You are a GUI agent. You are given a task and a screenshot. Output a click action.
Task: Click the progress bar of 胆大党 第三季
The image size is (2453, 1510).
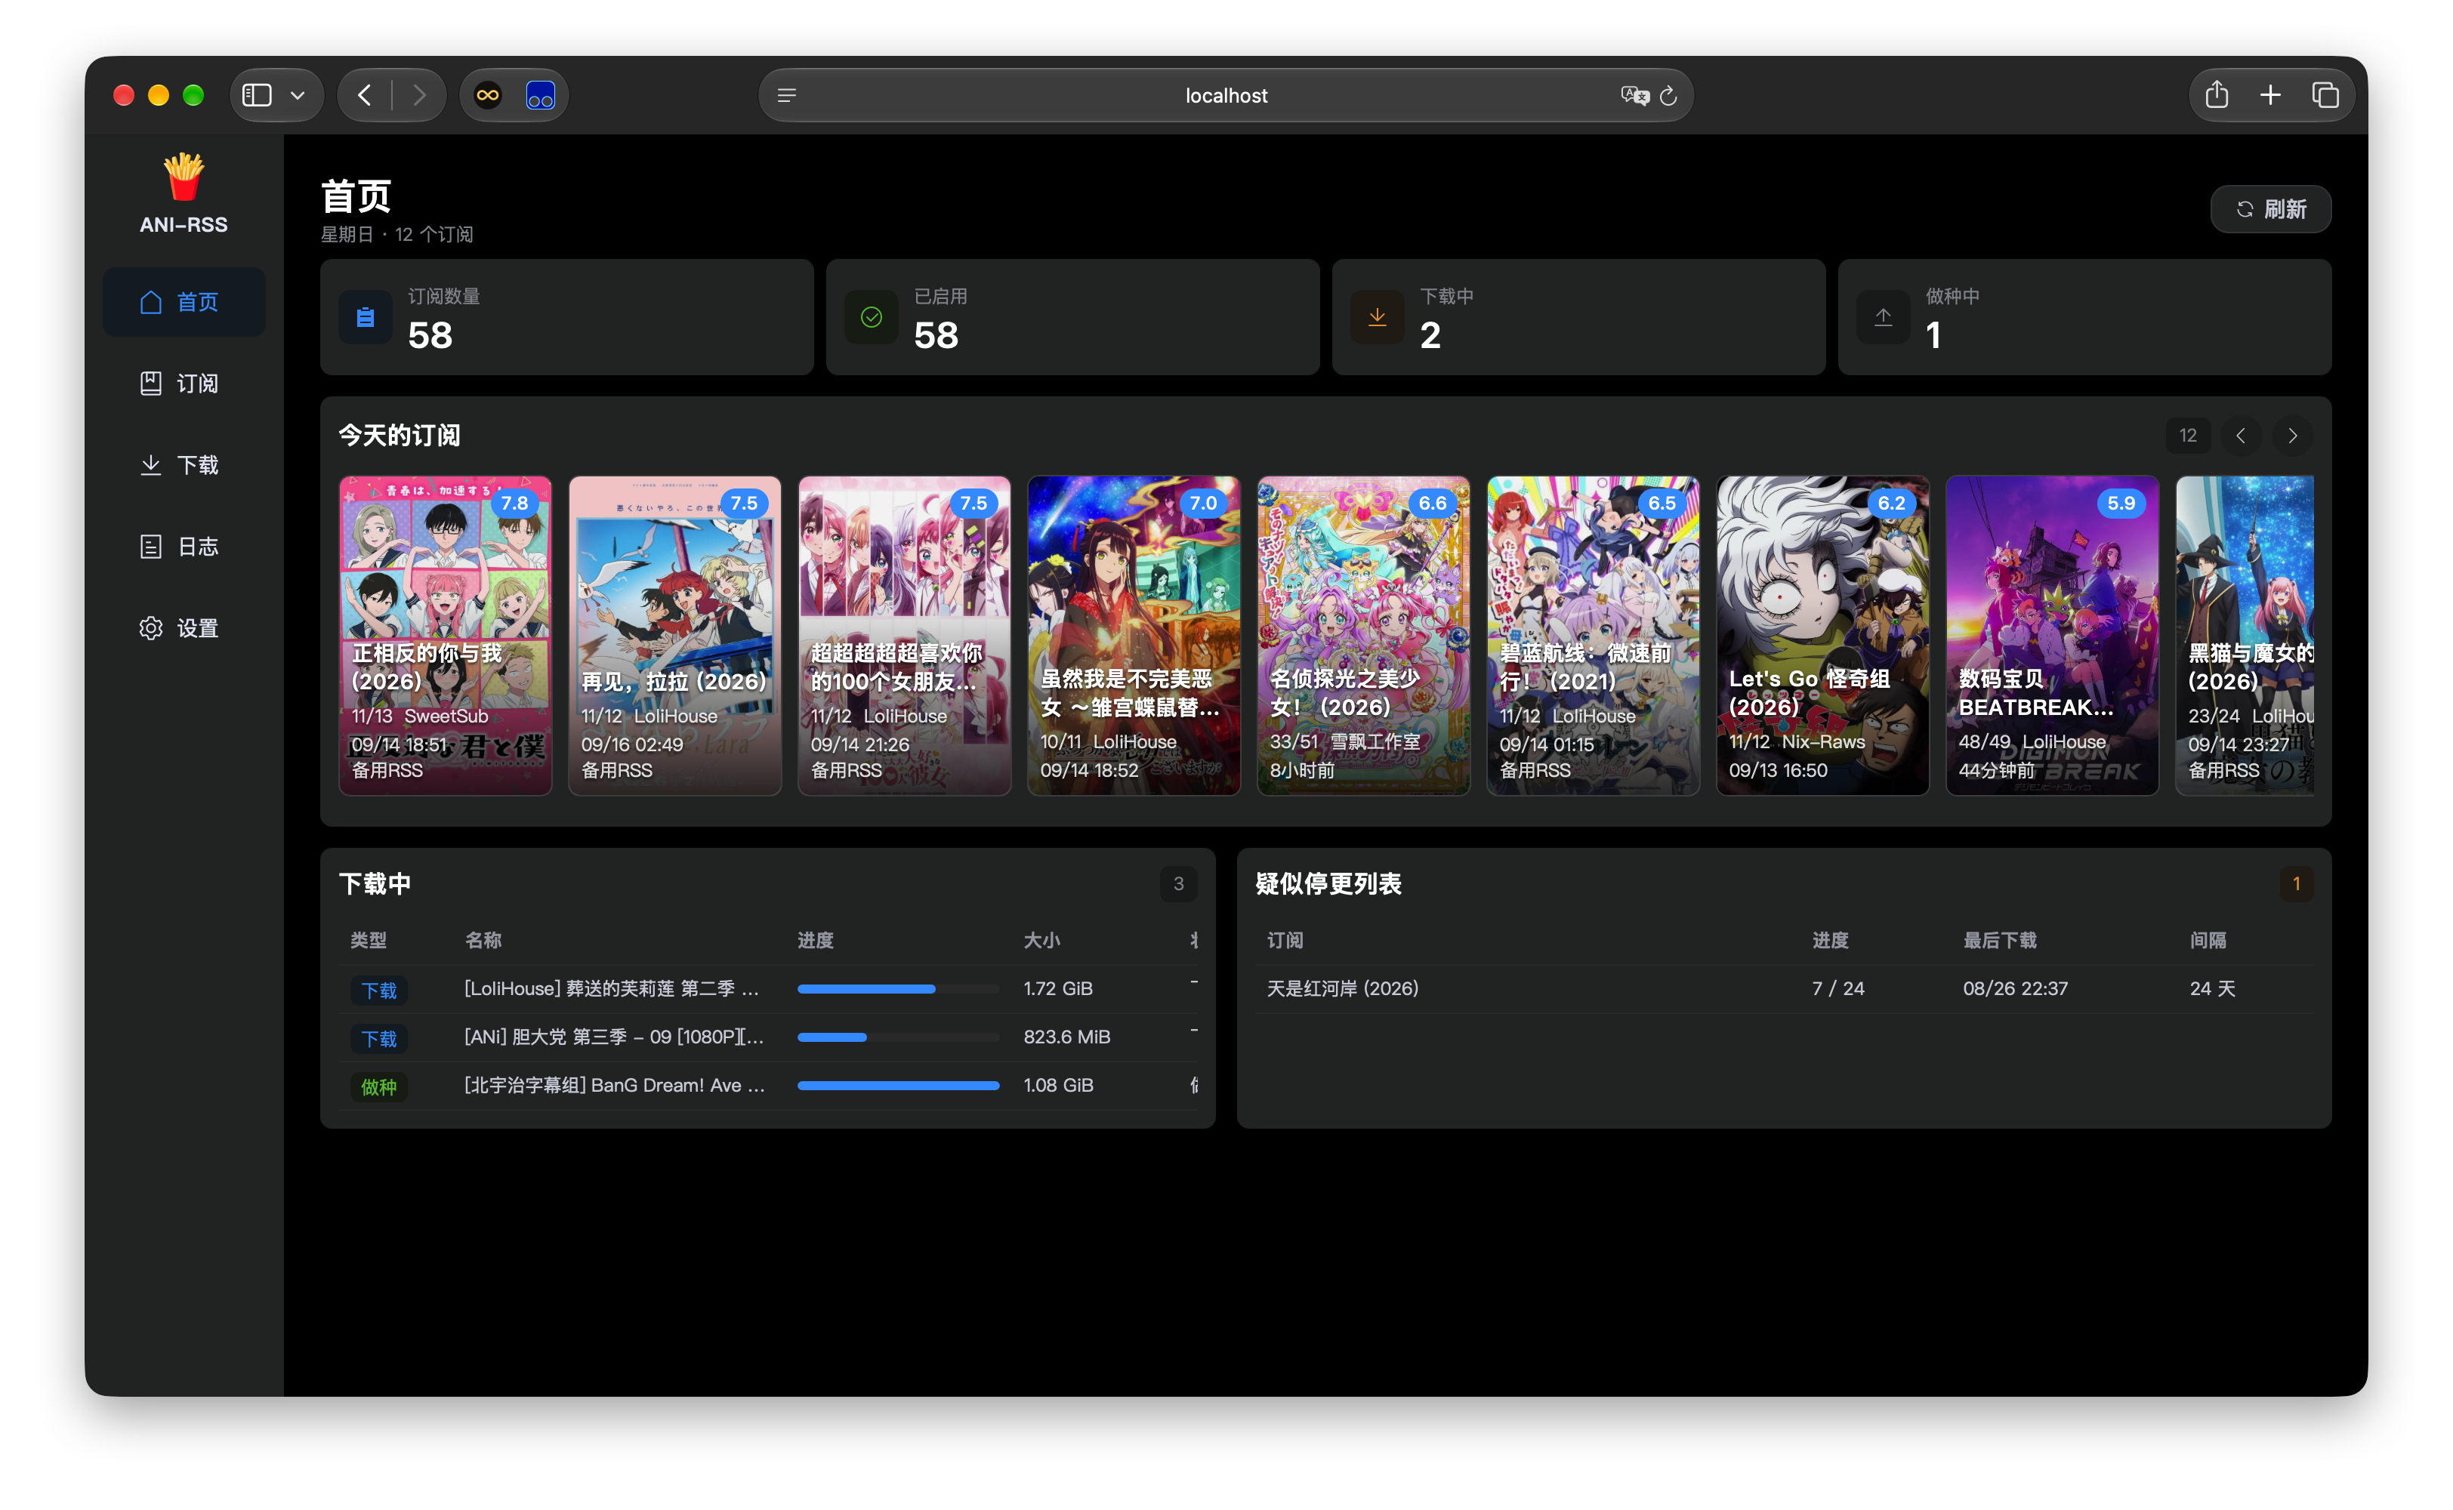click(898, 1037)
